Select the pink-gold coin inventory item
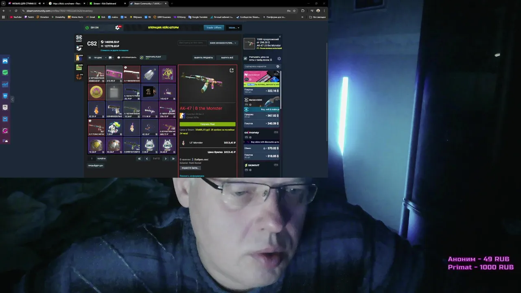The image size is (521, 293). [x=96, y=92]
